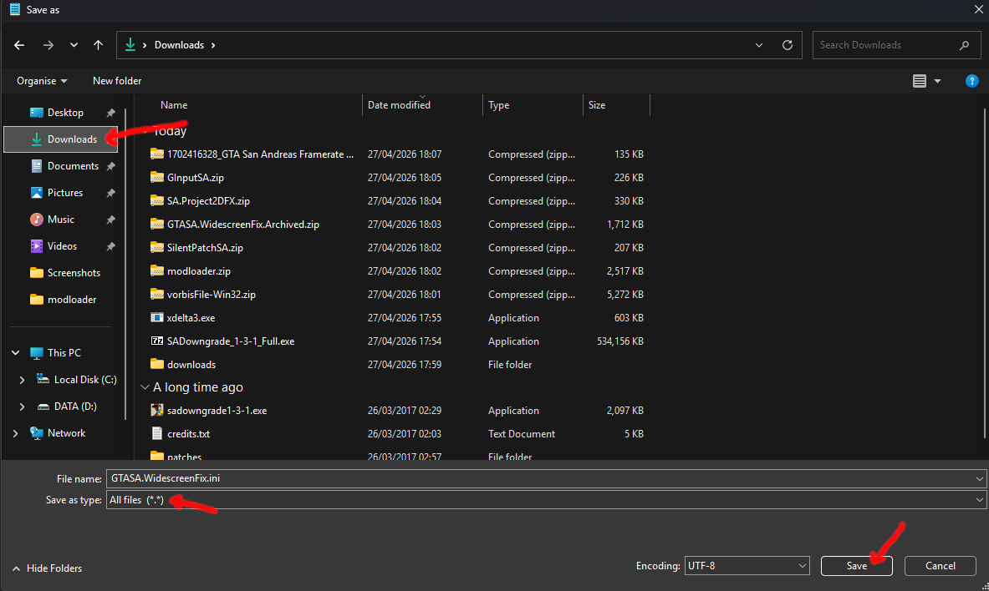
Task: Go forward with the right arrow button
Action: coord(48,45)
